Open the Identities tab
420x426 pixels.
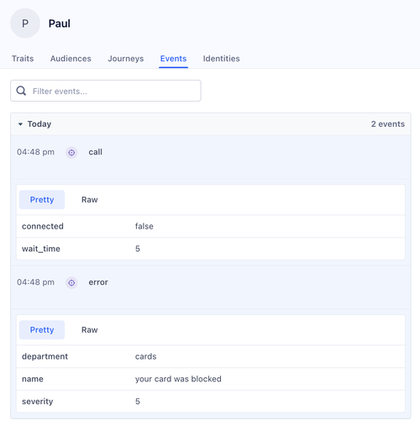tap(221, 59)
